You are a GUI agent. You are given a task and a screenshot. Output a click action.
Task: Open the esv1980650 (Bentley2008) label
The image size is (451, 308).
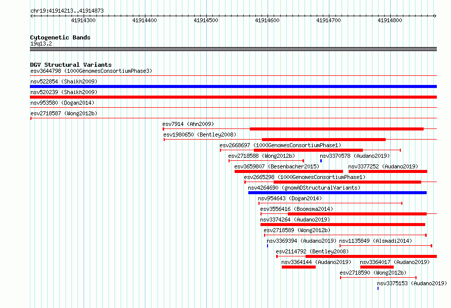click(200, 135)
